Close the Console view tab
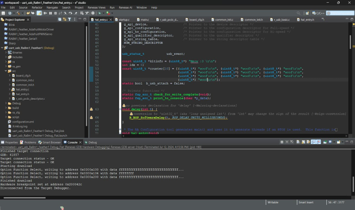The width and height of the screenshot is (355, 210). [x=81, y=142]
